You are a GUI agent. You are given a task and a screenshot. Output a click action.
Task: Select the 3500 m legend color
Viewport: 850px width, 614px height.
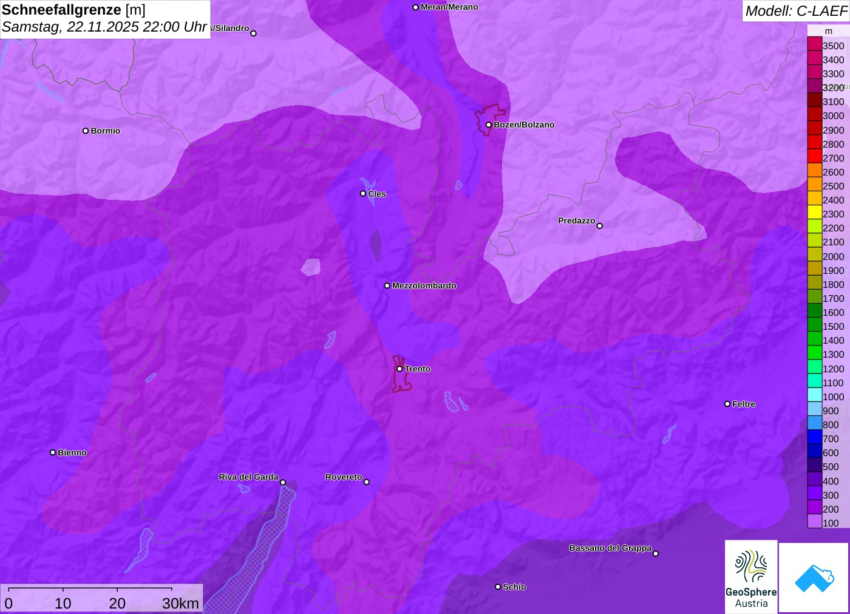[814, 44]
